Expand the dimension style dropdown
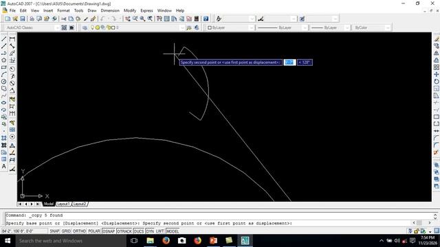The height and width of the screenshot is (247, 440). 294,19
